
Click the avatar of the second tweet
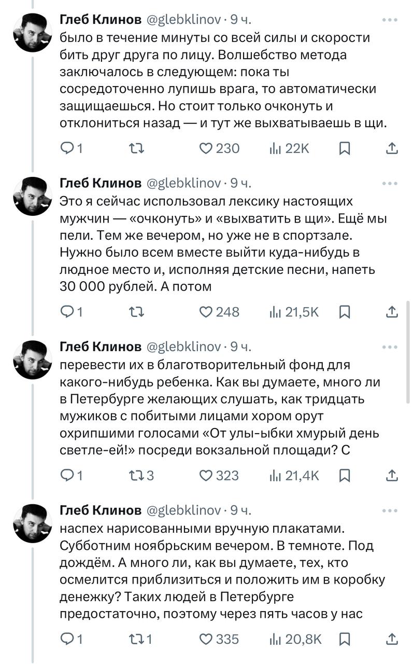pyautogui.click(x=32, y=196)
